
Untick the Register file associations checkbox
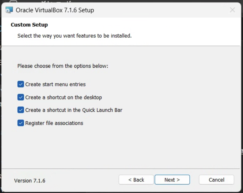[21, 123]
